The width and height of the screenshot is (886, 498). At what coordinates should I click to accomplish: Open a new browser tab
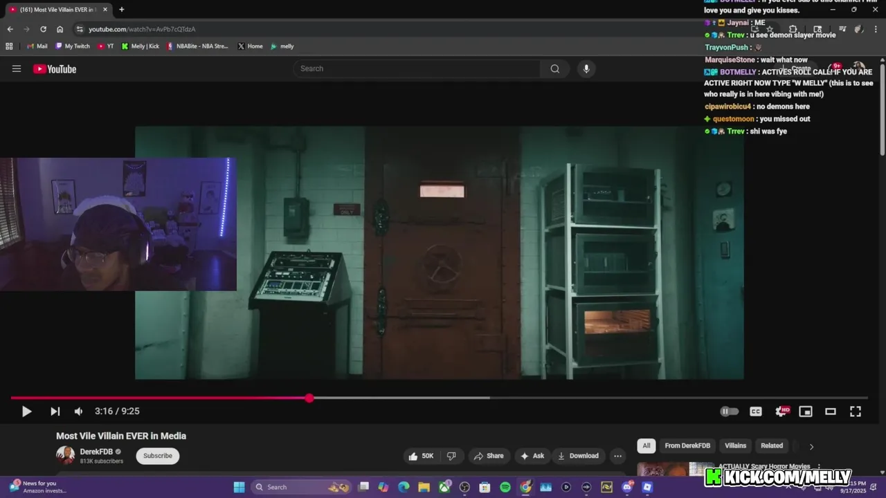(121, 10)
